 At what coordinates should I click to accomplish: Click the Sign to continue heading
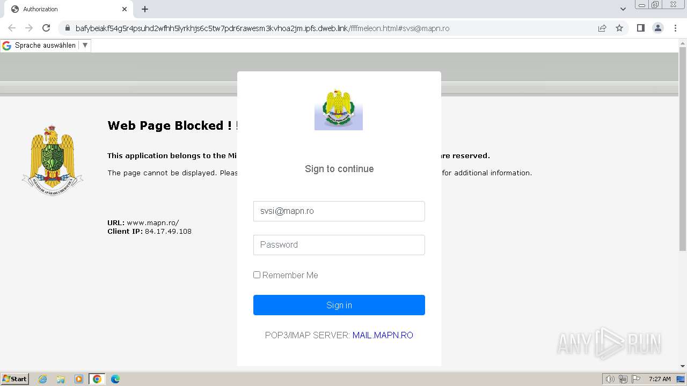339,169
